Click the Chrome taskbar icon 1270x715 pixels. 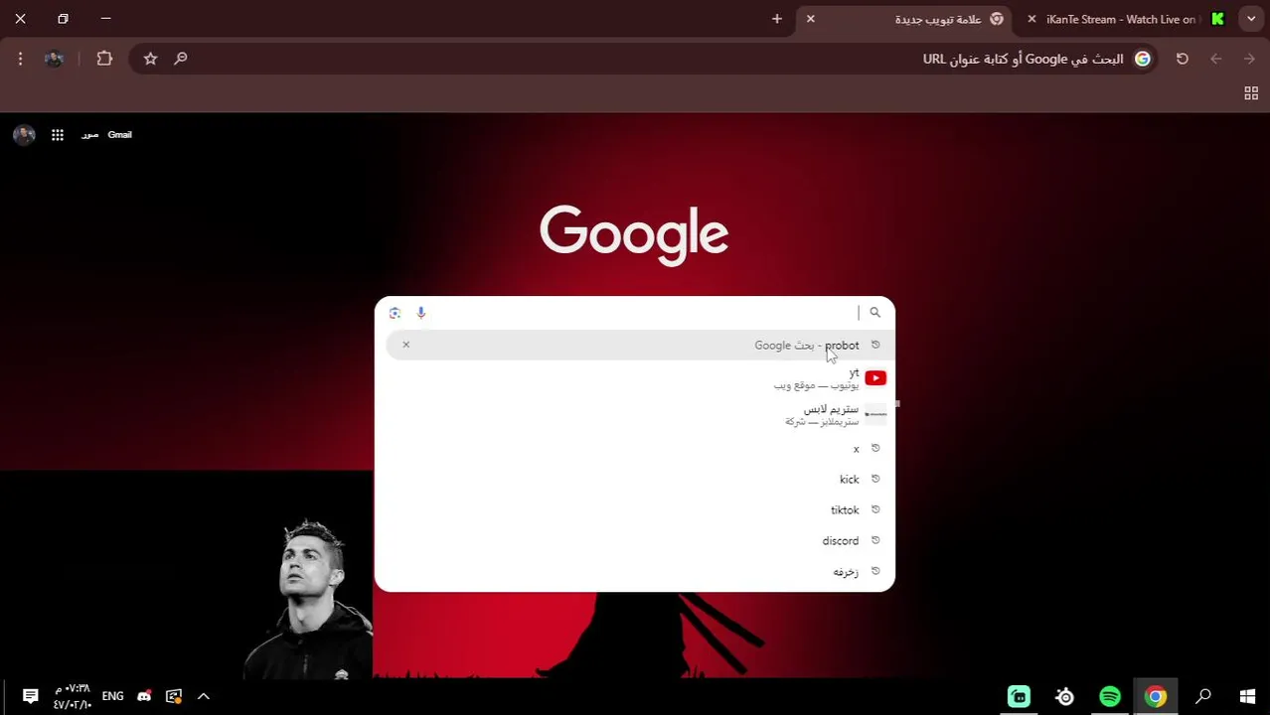(1155, 696)
